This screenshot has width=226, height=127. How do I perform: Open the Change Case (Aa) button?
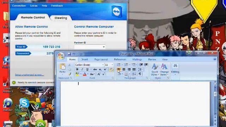pos(92,74)
